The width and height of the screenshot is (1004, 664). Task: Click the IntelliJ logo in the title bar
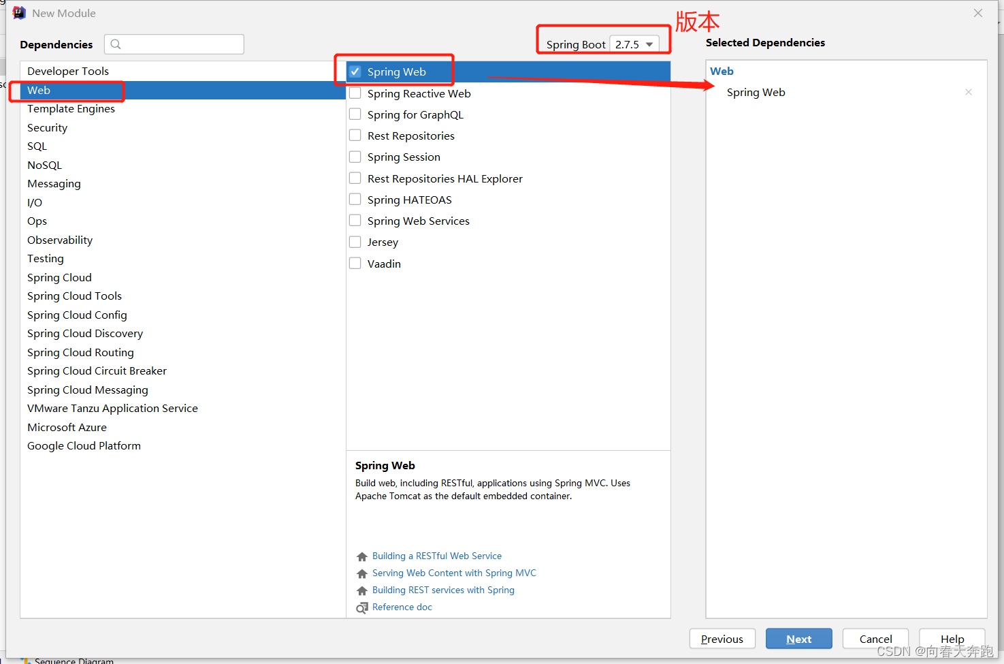click(x=19, y=13)
